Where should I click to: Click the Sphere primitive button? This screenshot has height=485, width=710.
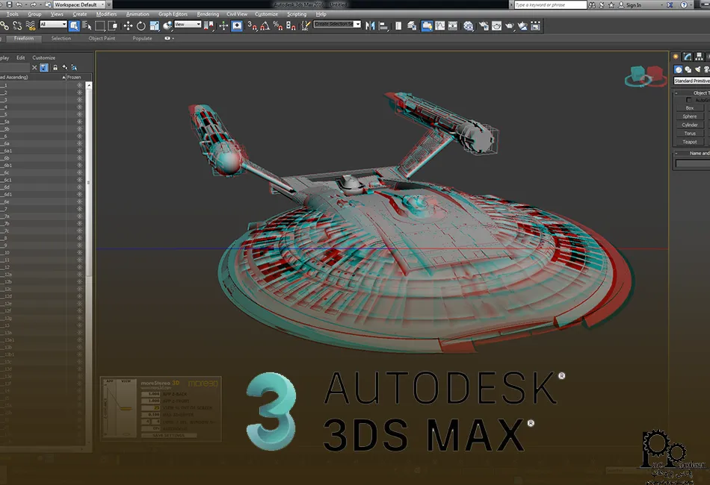click(x=689, y=116)
